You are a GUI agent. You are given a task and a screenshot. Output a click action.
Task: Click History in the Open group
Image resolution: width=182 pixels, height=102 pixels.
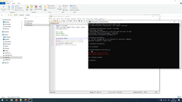click(x=66, y=10)
